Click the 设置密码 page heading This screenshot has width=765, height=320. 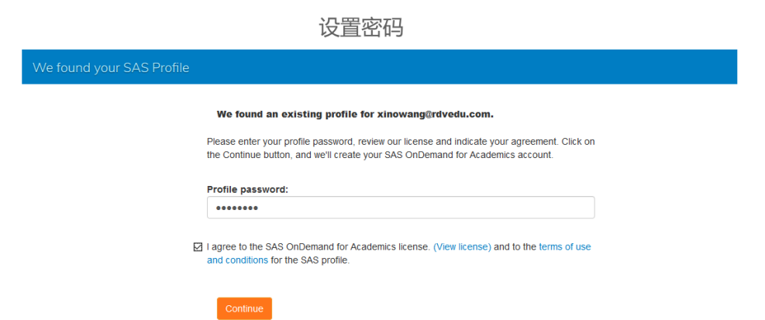pos(360,28)
